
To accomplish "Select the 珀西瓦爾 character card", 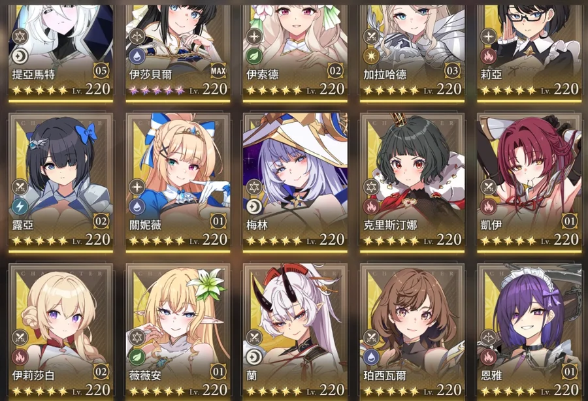I will coord(412,332).
